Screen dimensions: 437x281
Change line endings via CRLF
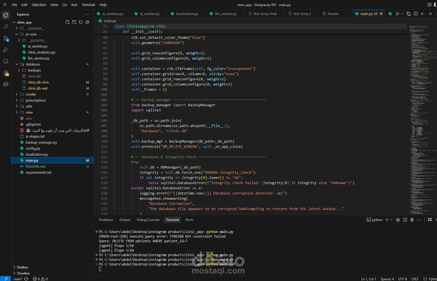tap(415, 279)
